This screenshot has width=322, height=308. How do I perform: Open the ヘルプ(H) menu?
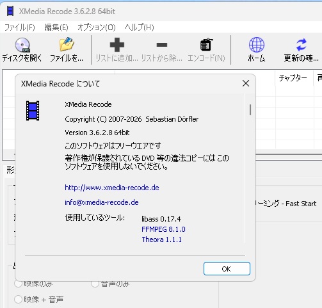pyautogui.click(x=140, y=28)
